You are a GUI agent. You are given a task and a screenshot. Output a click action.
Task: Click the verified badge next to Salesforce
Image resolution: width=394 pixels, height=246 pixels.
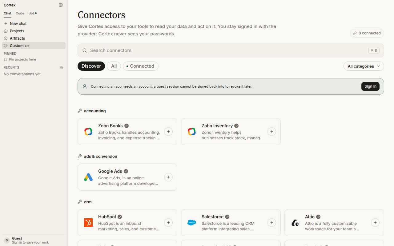227,217
